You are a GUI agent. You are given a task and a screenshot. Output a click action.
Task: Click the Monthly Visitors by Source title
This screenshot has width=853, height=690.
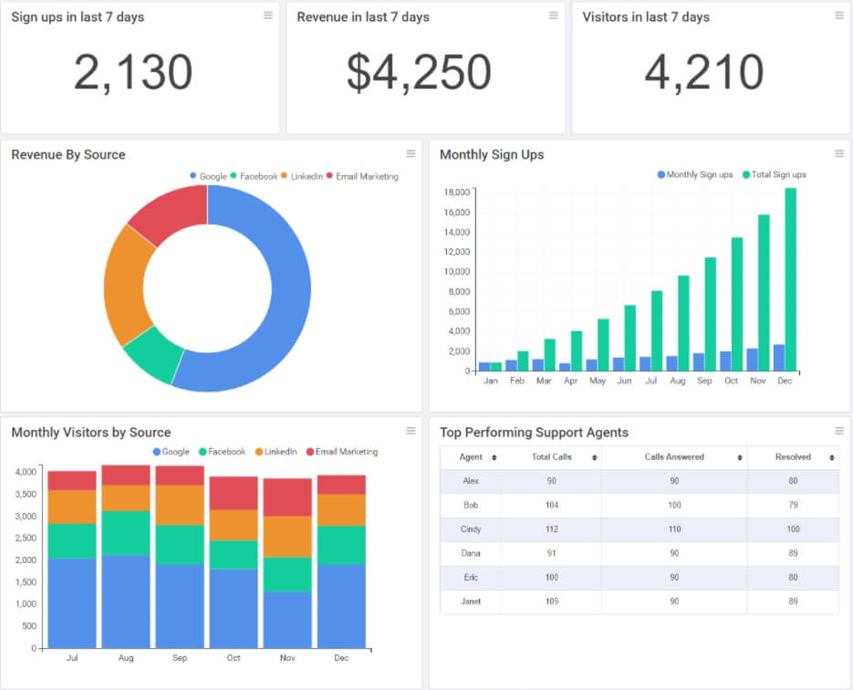tap(91, 433)
